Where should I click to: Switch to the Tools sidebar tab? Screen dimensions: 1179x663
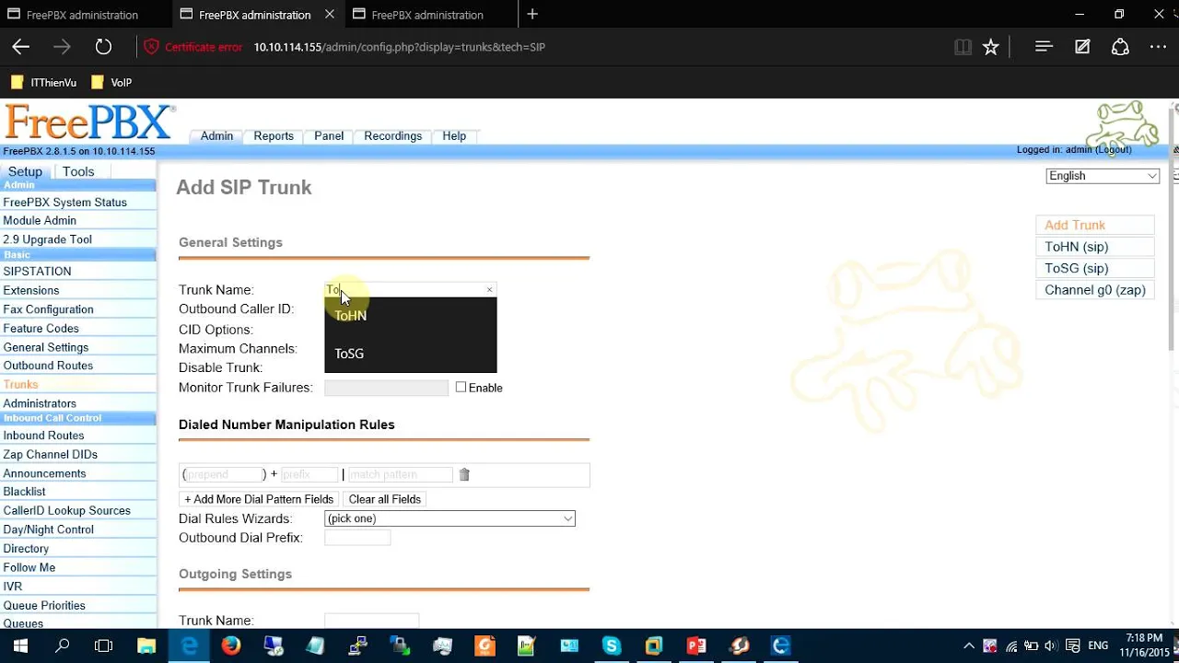pos(78,171)
